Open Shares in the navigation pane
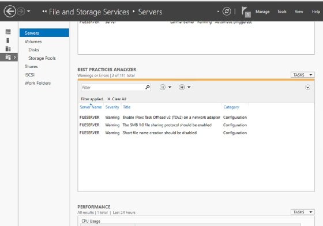Viewport: 323px width, 226px height. point(31,66)
